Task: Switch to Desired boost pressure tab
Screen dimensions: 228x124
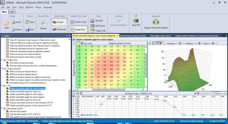Action: pos(133,36)
